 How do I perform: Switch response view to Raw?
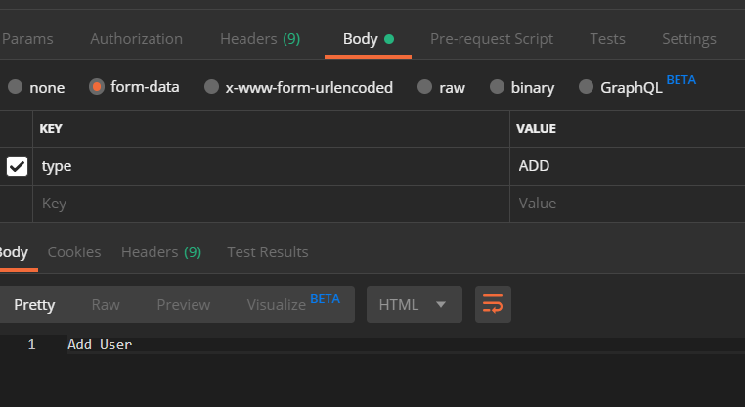[106, 304]
